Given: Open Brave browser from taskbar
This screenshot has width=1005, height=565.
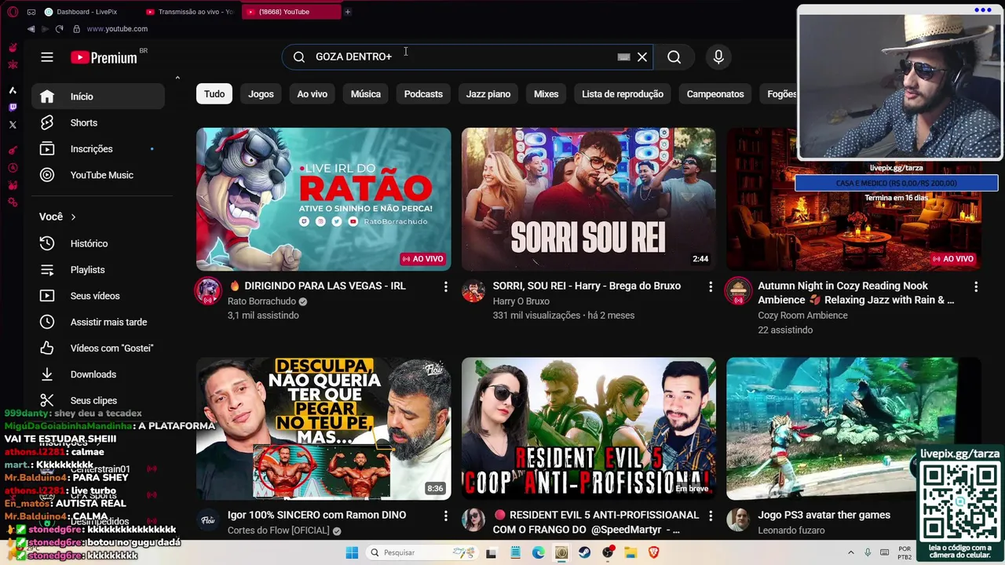Looking at the screenshot, I should (653, 552).
